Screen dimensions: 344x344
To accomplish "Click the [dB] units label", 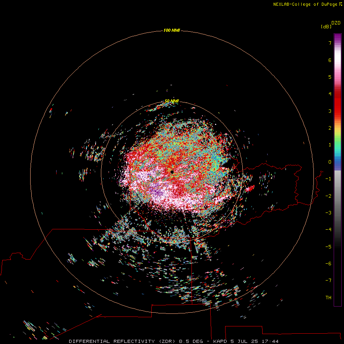I will [x=326, y=26].
